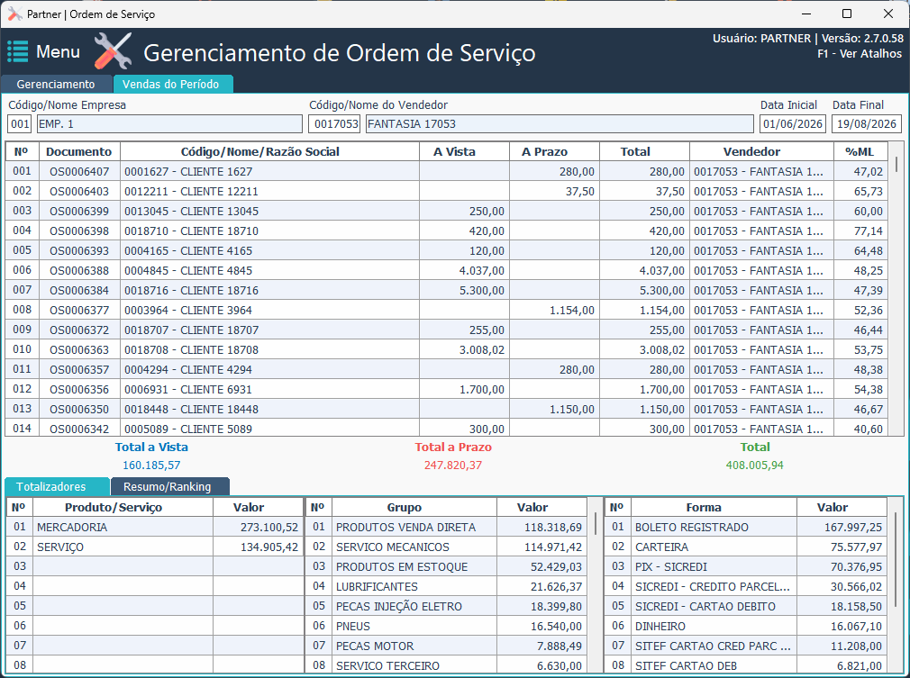The image size is (910, 678).
Task: Select document OS0006356
Action: (x=79, y=389)
